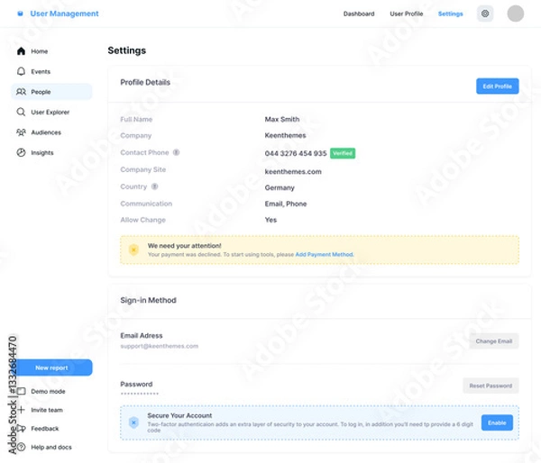This screenshot has width=541, height=463.
Task: Click keenthemes.com company site value
Action: [293, 172]
